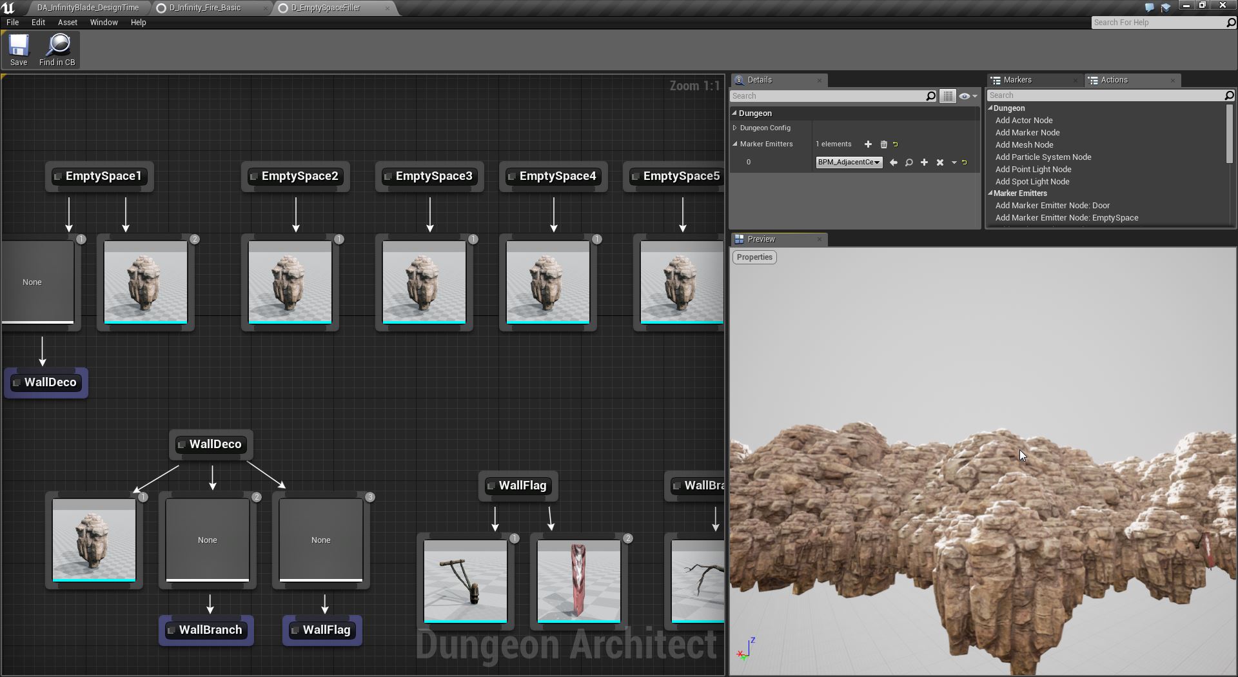Click the marker WallFlag node pin square
1238x677 pixels.
[491, 486]
